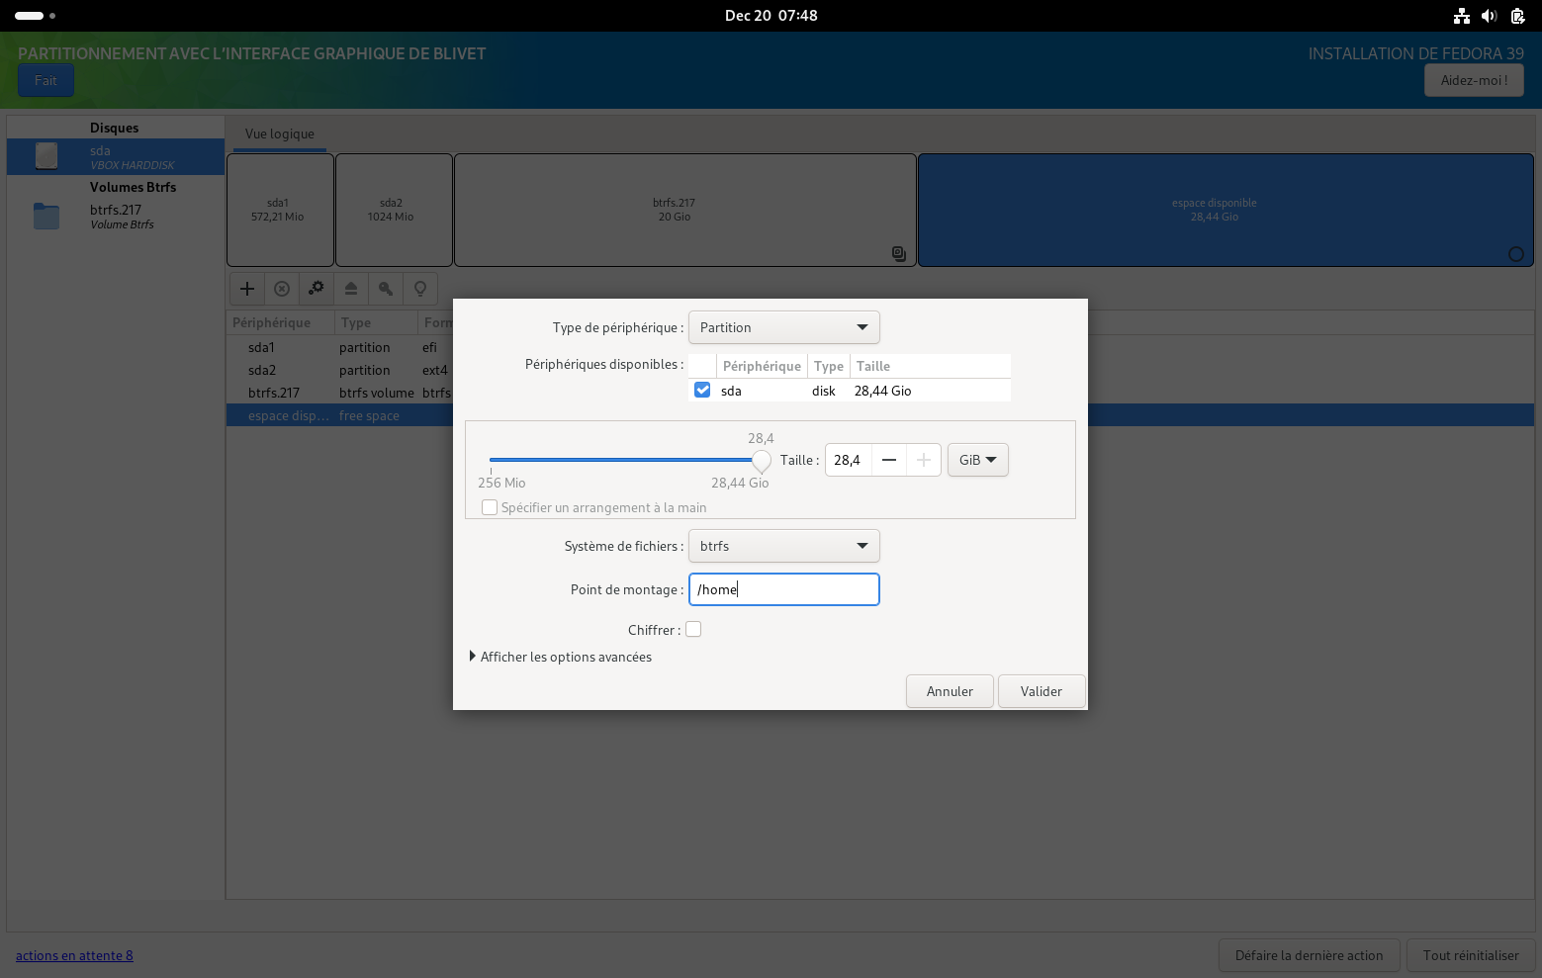The height and width of the screenshot is (978, 1542).
Task: Uncheck the sda available device checkbox
Action: coord(702,391)
